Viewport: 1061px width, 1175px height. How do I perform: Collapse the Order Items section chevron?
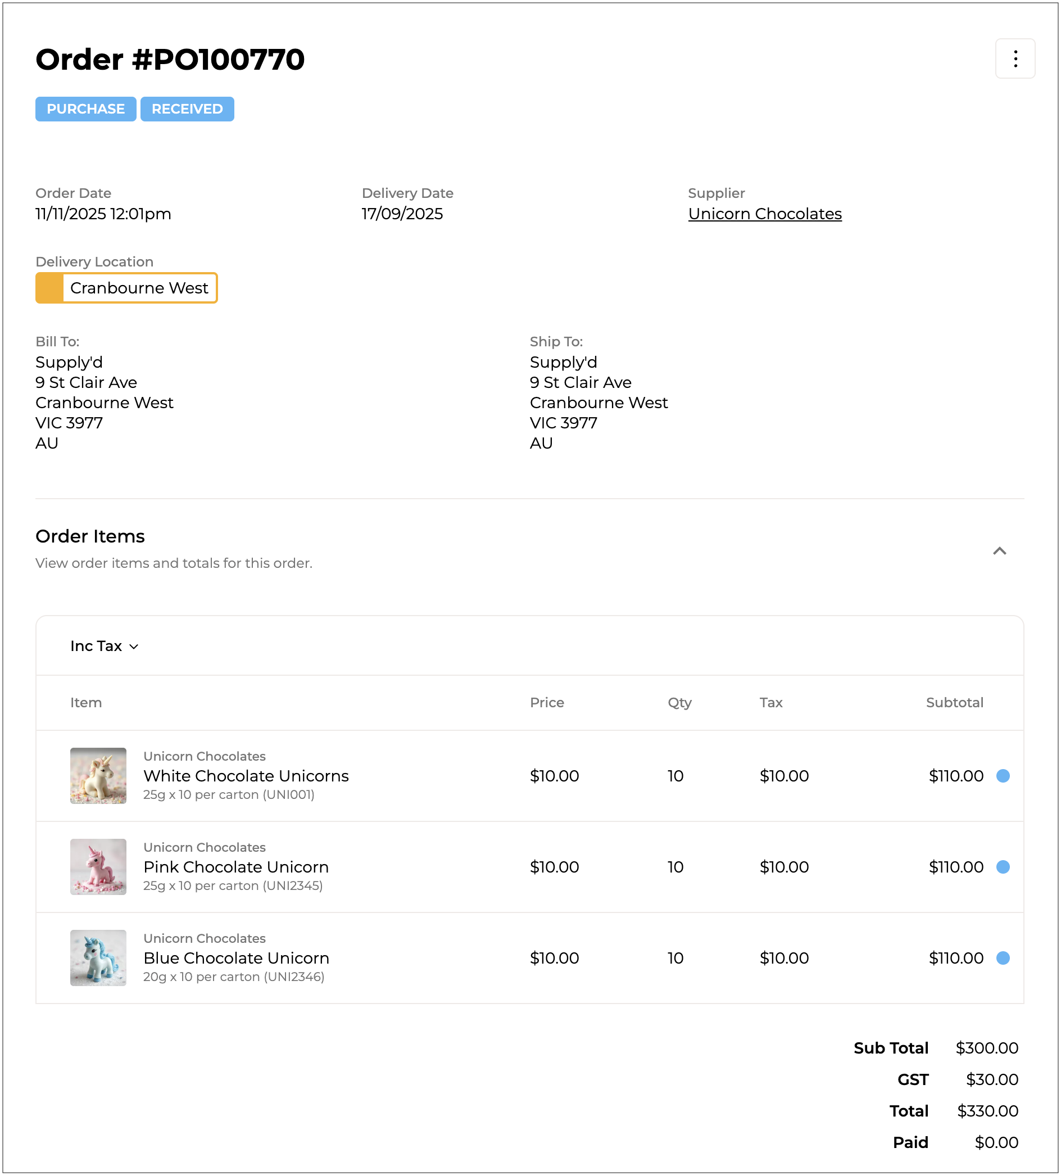click(999, 551)
